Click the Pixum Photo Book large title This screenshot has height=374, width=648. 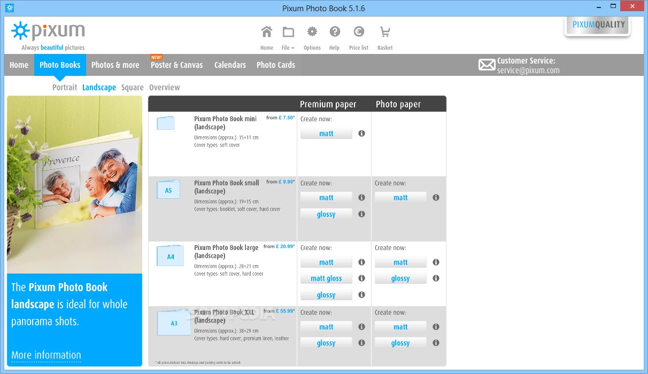pyautogui.click(x=226, y=252)
